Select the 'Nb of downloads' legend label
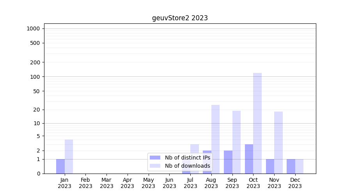Screen dimensions: 351x195 [x=187, y=166]
